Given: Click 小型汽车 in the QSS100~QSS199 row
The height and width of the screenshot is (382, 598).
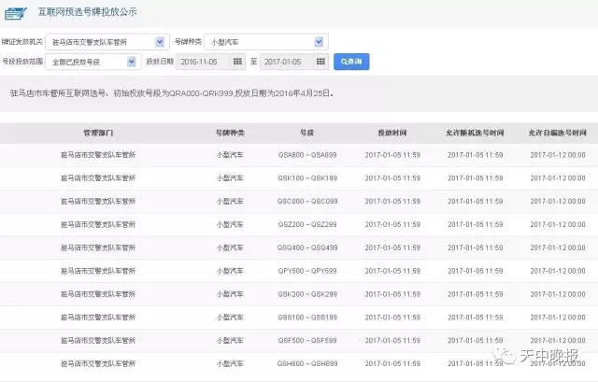Looking at the screenshot, I should [x=230, y=318].
